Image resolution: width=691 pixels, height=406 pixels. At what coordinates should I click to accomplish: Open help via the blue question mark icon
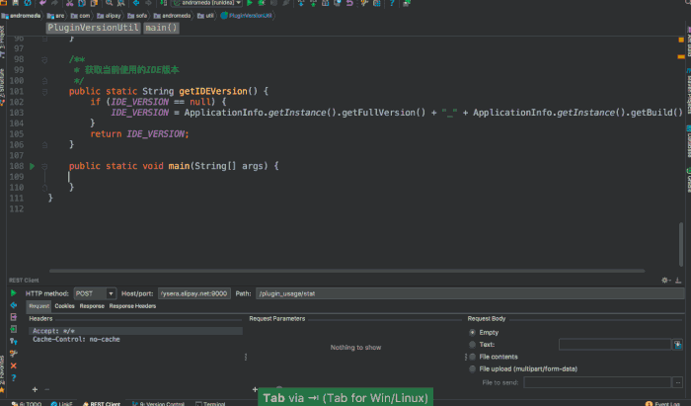13,376
